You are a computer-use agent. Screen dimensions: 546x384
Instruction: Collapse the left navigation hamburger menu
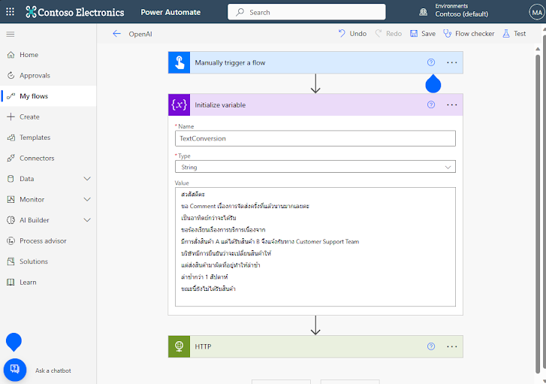pos(11,34)
